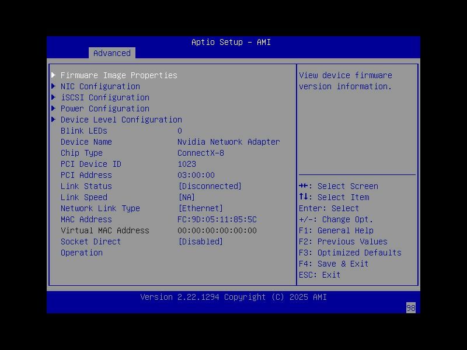
Task: Click the Select Item arrows hint
Action: tap(334, 197)
